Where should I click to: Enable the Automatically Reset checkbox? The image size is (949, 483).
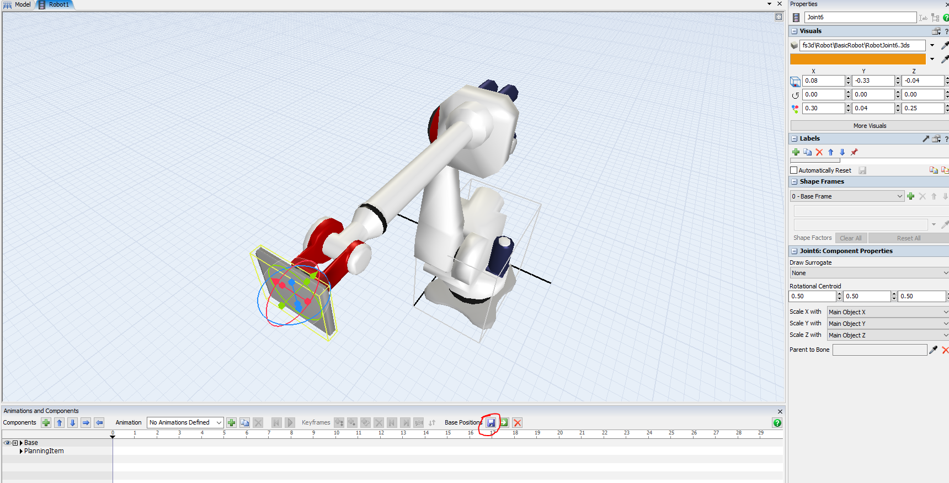(794, 170)
